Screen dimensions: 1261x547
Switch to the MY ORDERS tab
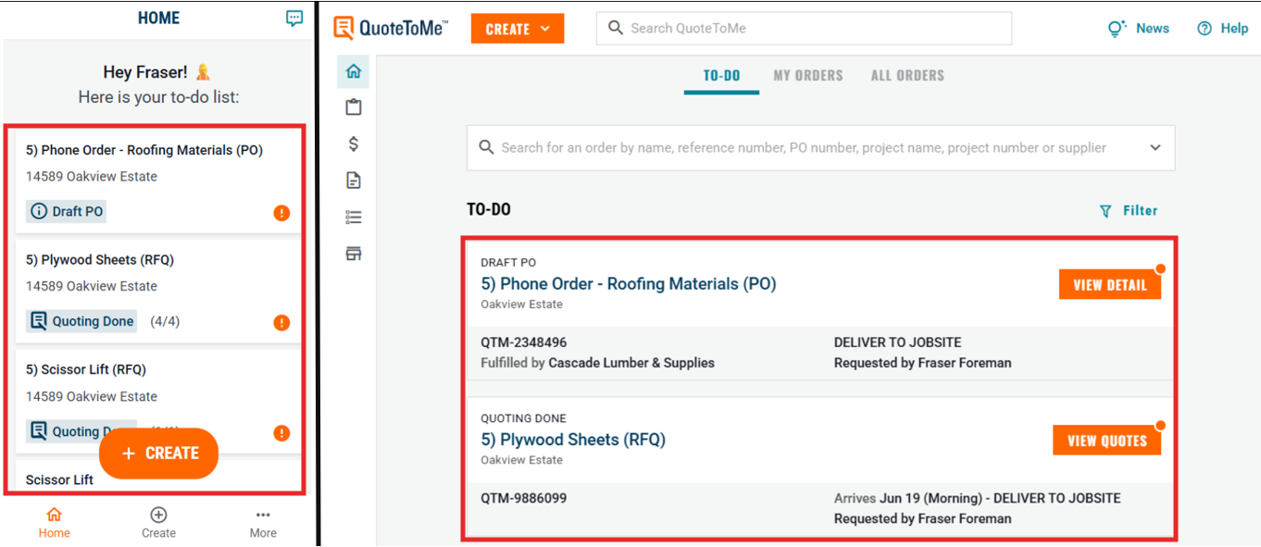808,76
